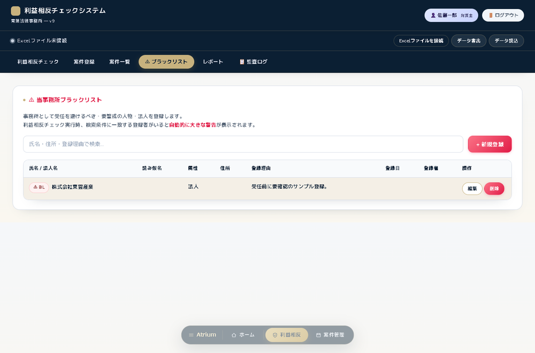Open the 監査ログ tab
Viewport: 535px width, 353px height.
point(254,62)
